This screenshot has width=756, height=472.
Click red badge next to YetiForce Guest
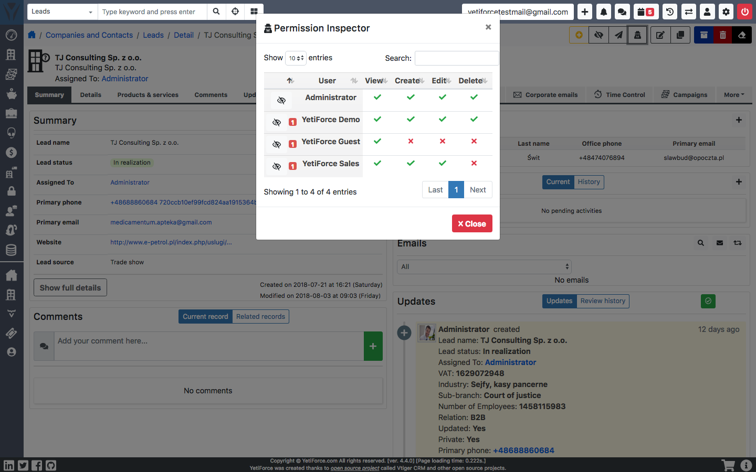point(293,144)
